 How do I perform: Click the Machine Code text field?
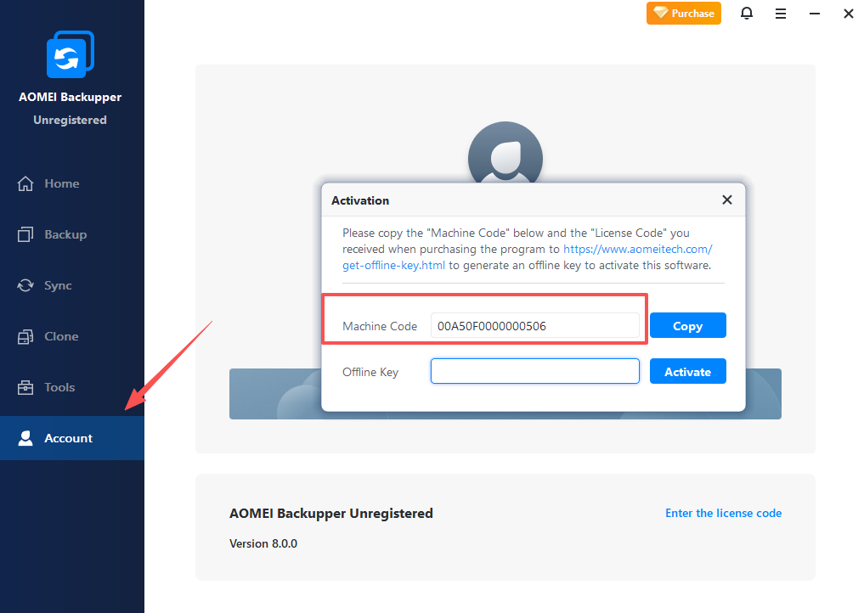tap(534, 326)
